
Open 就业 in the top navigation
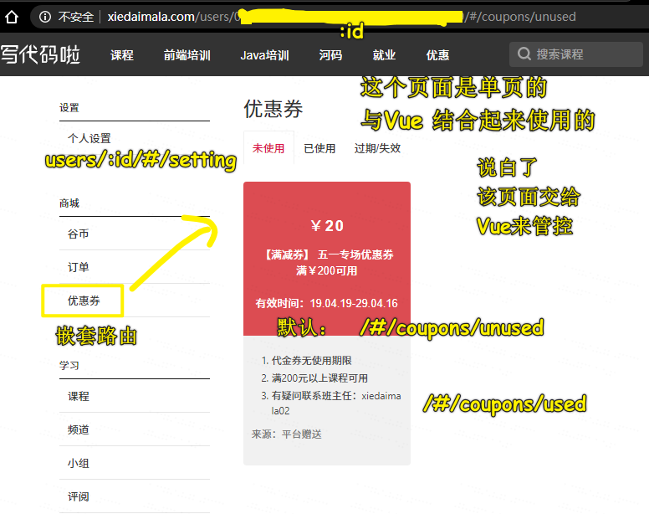[384, 55]
